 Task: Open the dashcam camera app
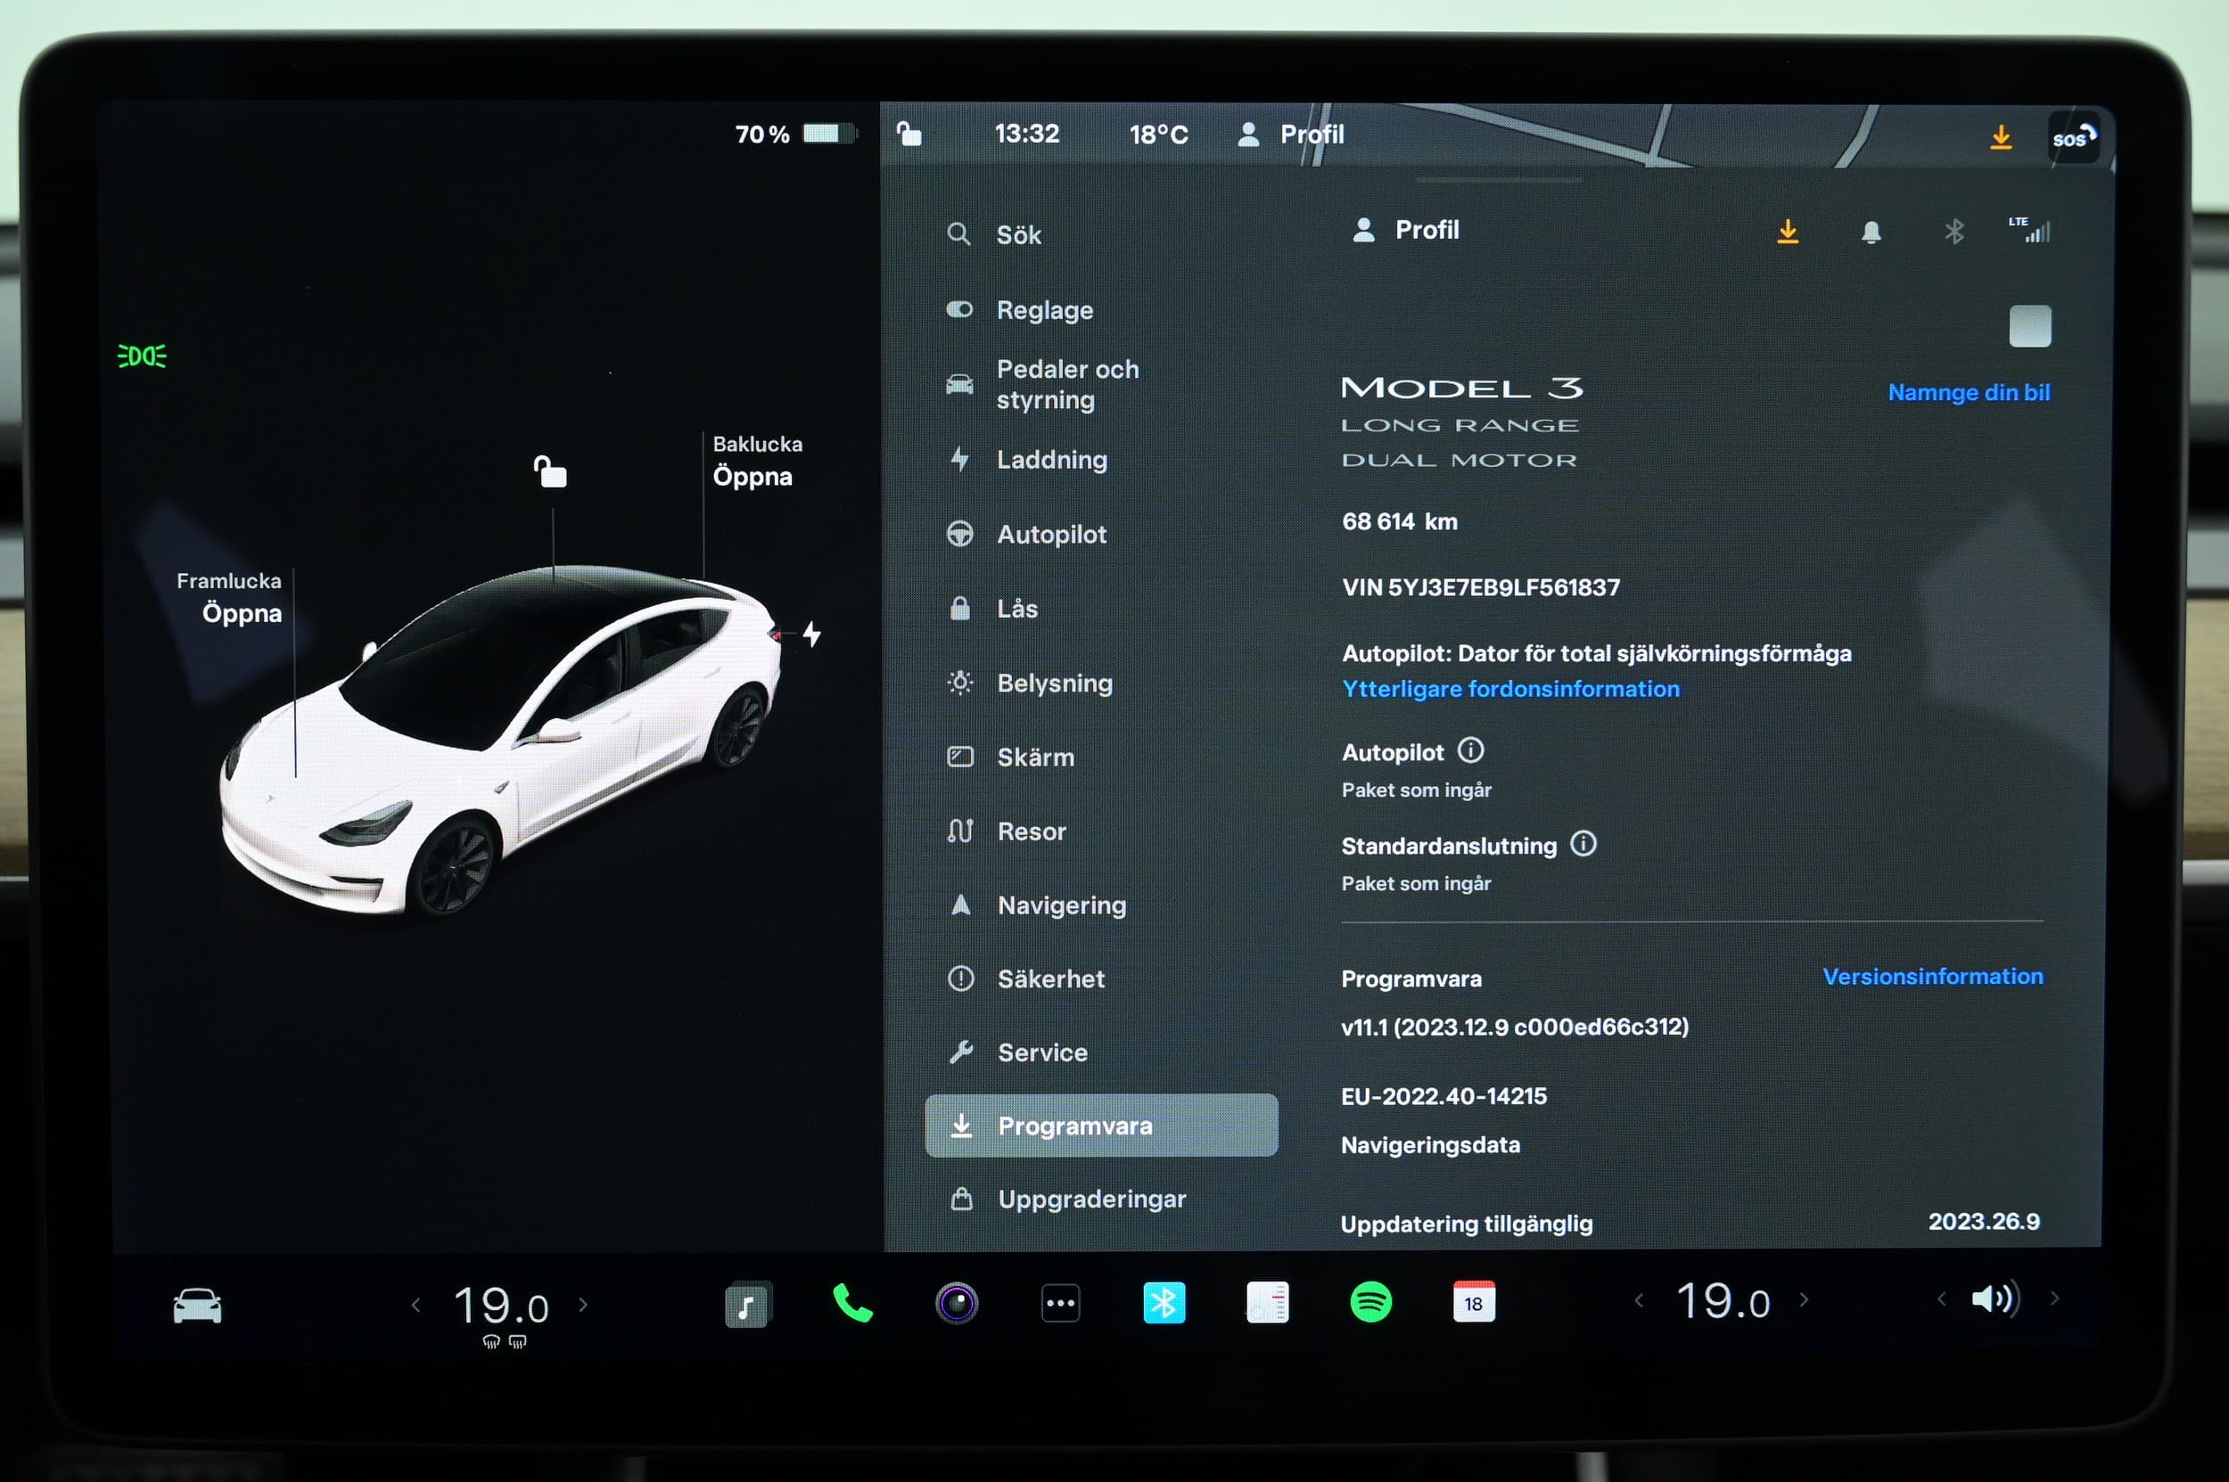[956, 1304]
